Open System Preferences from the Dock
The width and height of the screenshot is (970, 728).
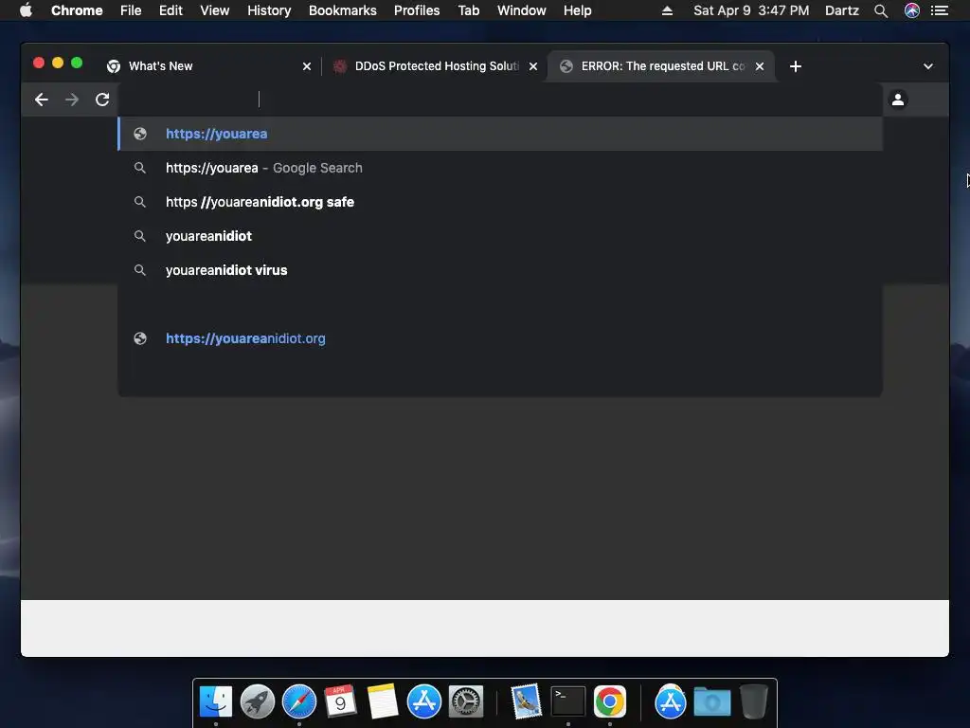465,701
